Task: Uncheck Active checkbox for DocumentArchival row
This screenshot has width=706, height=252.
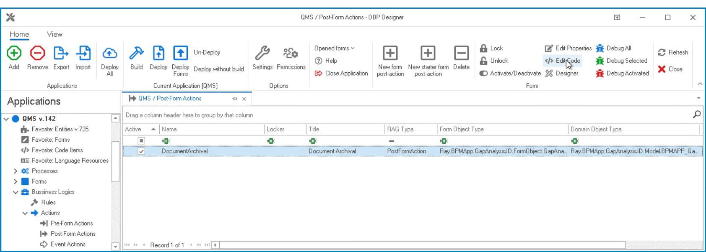Action: [141, 151]
